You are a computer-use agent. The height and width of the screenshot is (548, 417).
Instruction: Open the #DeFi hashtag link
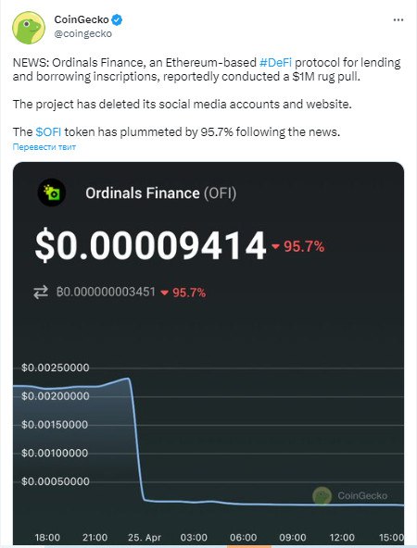[x=275, y=63]
